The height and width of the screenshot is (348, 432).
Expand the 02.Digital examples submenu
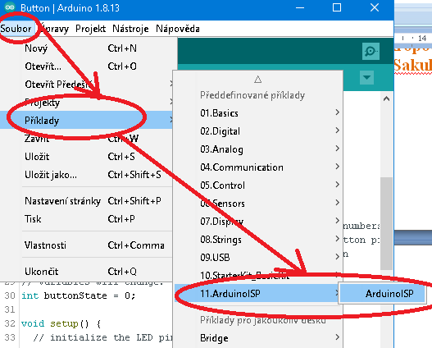point(258,131)
